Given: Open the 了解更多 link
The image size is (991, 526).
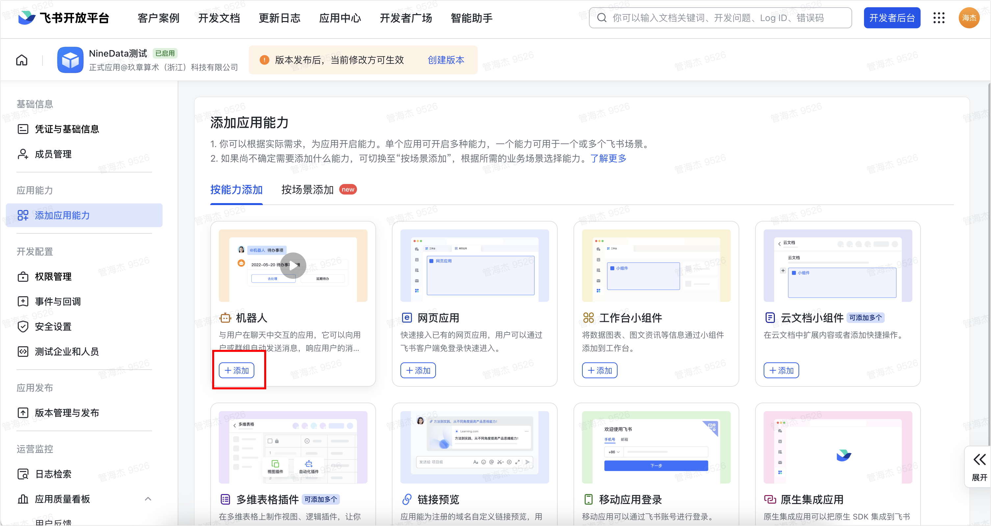Looking at the screenshot, I should pos(608,158).
